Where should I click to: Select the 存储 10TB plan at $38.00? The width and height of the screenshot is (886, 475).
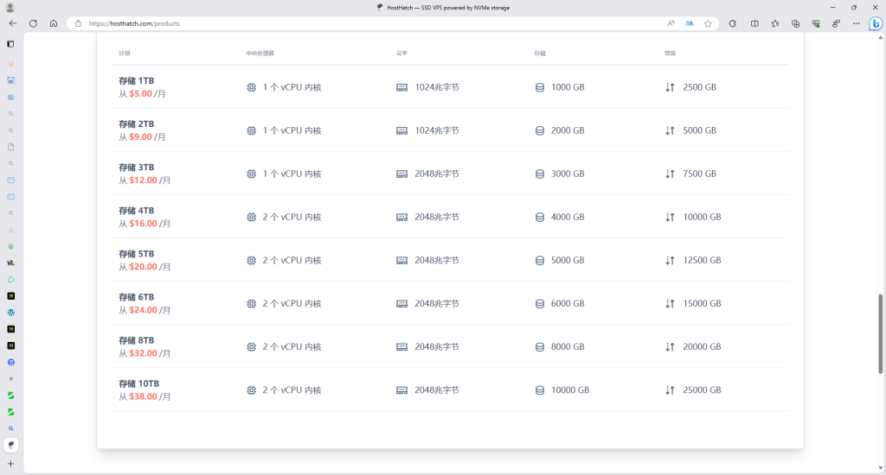click(138, 383)
